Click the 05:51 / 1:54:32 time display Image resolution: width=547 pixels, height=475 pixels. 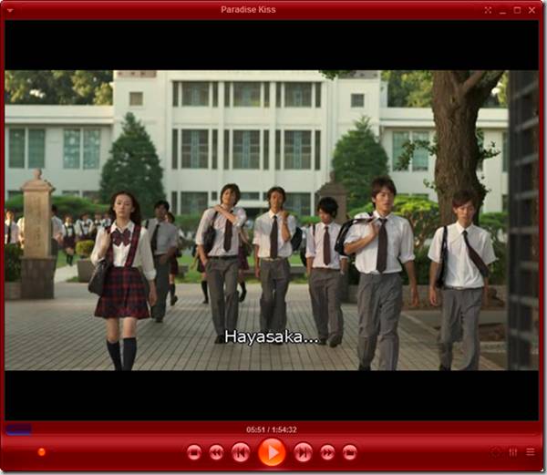272,429
